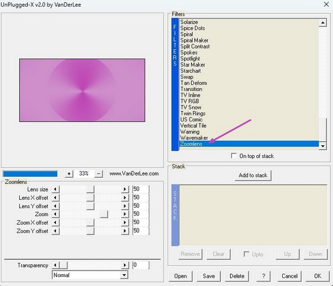This screenshot has width=333, height=286.
Task: Click the filter preview image
Action: [x=82, y=90]
